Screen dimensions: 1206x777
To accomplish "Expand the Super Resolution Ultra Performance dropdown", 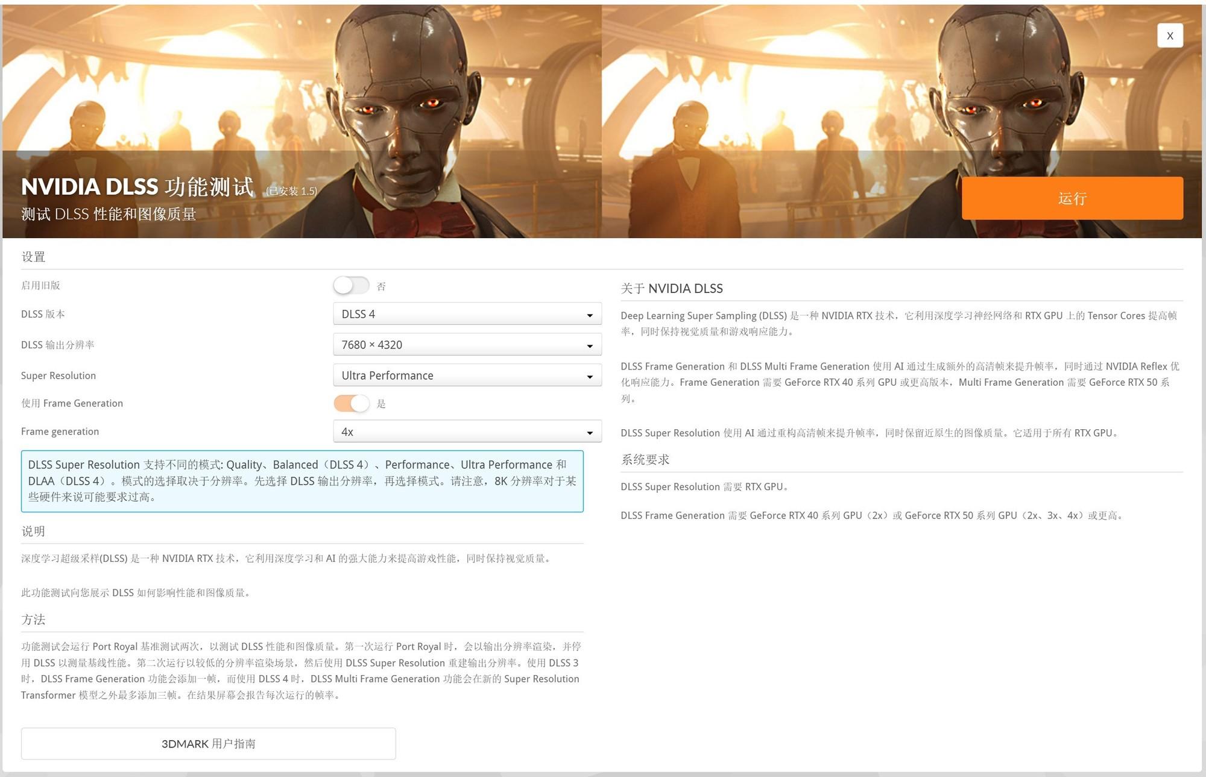I will point(467,376).
